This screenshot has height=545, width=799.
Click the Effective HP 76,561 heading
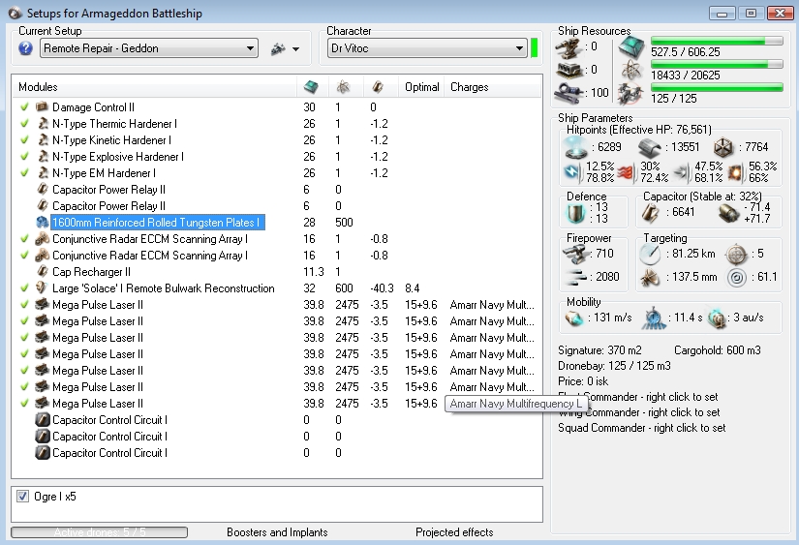coord(639,130)
